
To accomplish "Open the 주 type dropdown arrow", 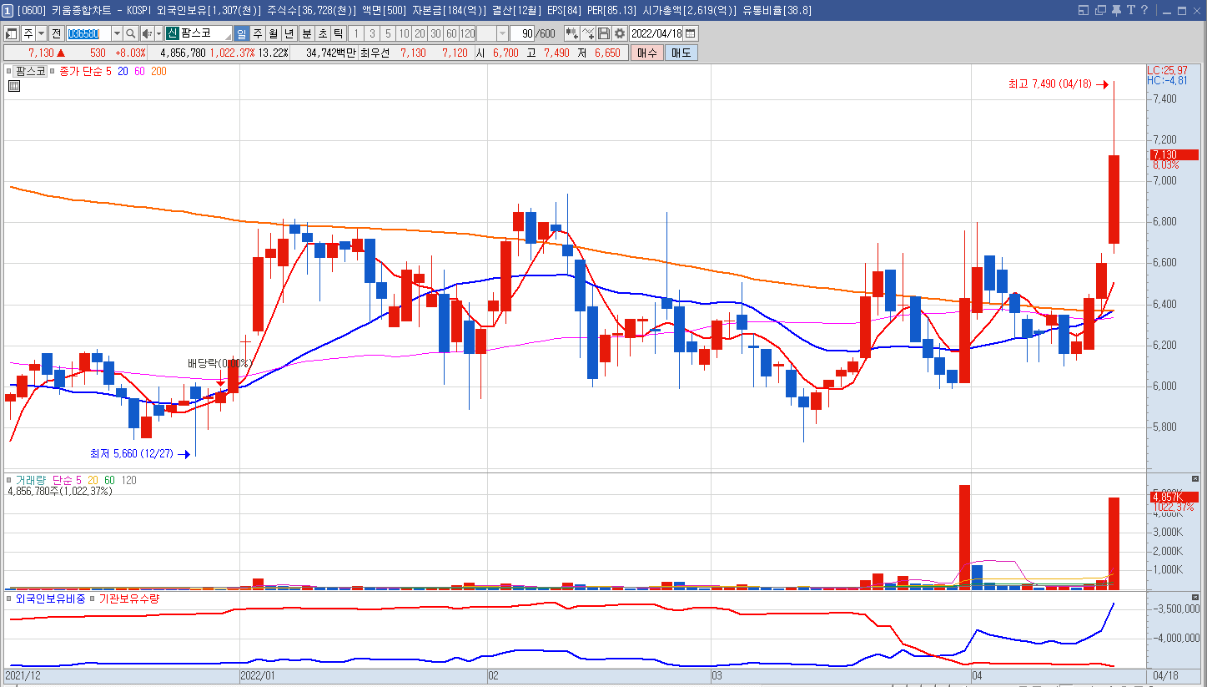I will point(42,33).
